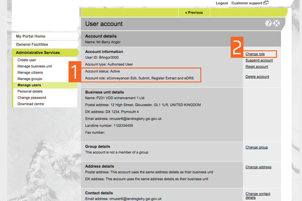Screen dimensions: 302x201
Task: Select the Reset account link
Action: coord(257,67)
